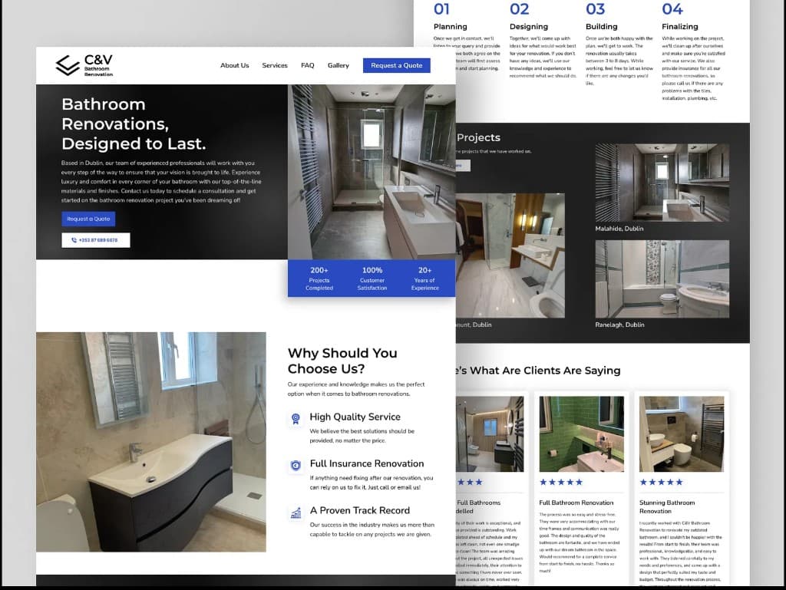Image resolution: width=786 pixels, height=590 pixels.
Task: Select Services in the top navigation
Action: (274, 65)
